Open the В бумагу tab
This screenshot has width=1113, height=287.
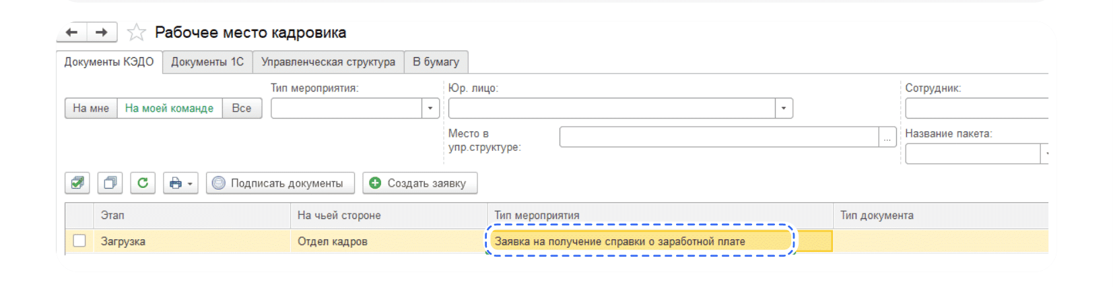[x=436, y=62]
